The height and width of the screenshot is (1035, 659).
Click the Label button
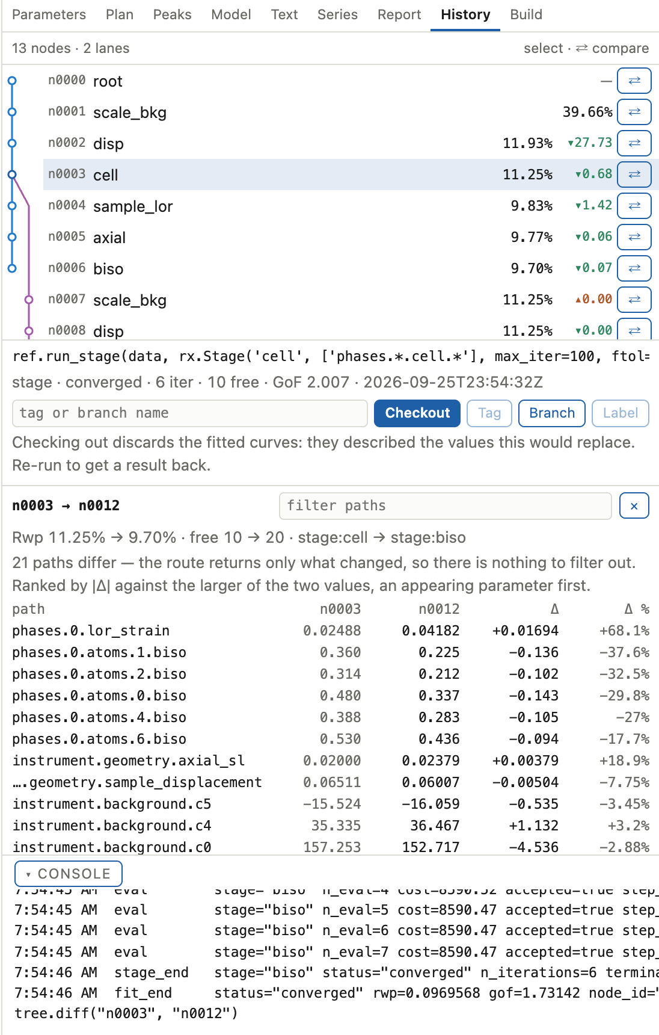point(621,413)
